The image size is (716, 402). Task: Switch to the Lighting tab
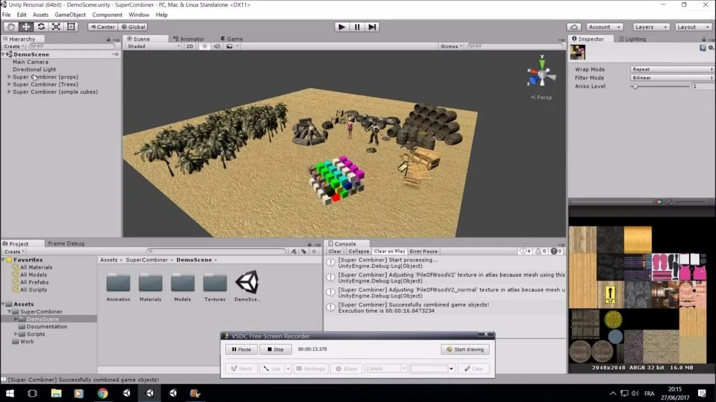click(x=632, y=39)
